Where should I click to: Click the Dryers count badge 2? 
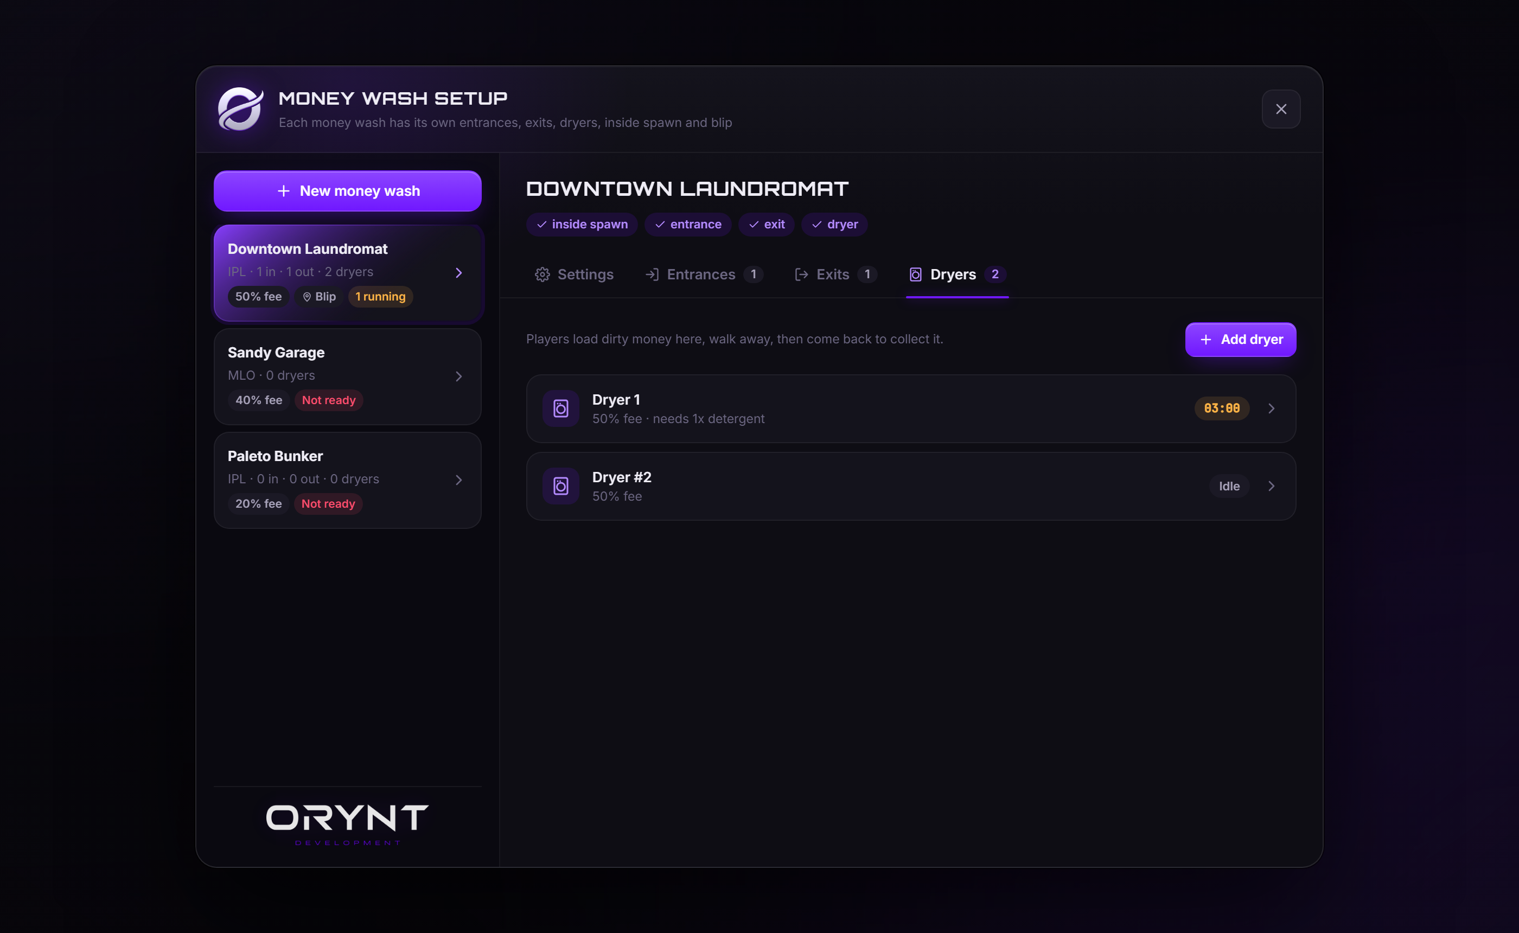(x=995, y=274)
